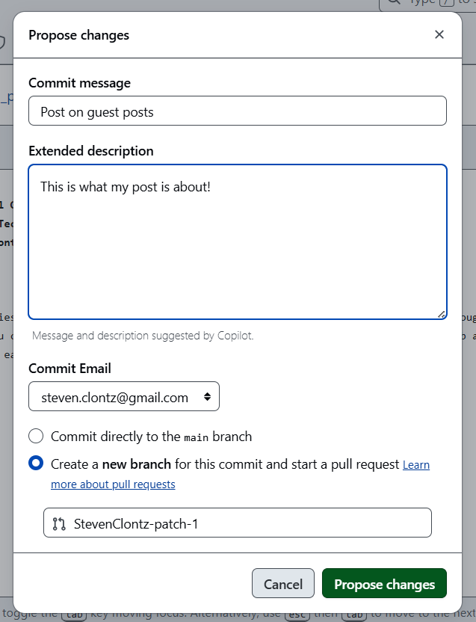Click the Commit message label

click(80, 83)
